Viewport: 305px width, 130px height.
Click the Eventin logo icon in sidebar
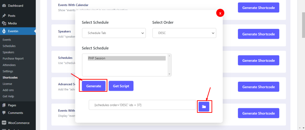pos(4,31)
